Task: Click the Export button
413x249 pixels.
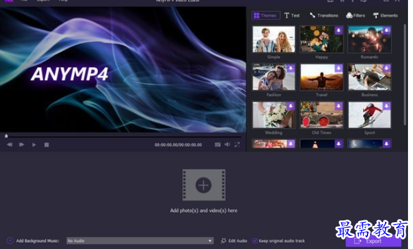Action: pyautogui.click(x=373, y=241)
